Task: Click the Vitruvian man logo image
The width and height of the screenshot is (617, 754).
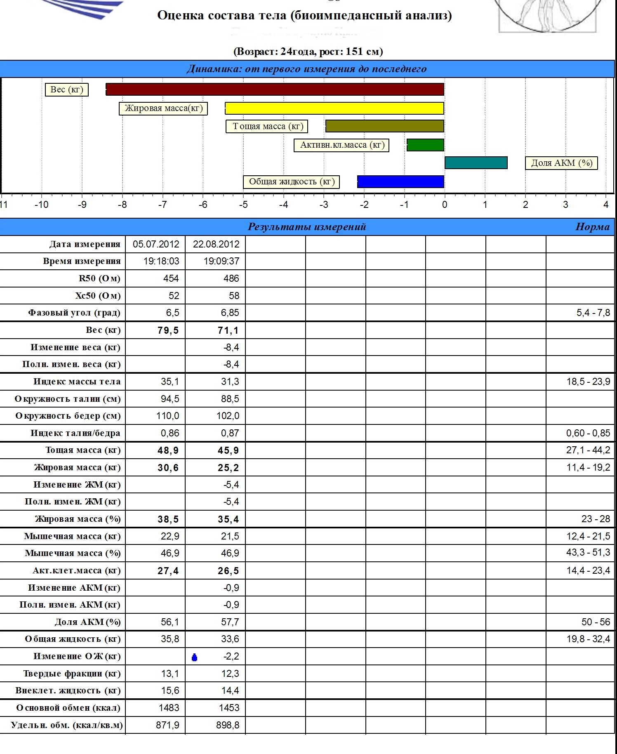Action: tap(547, 16)
